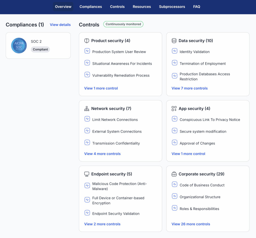Click monitoring icon beside Limit Network Connections
The image size is (256, 238).
point(87,119)
